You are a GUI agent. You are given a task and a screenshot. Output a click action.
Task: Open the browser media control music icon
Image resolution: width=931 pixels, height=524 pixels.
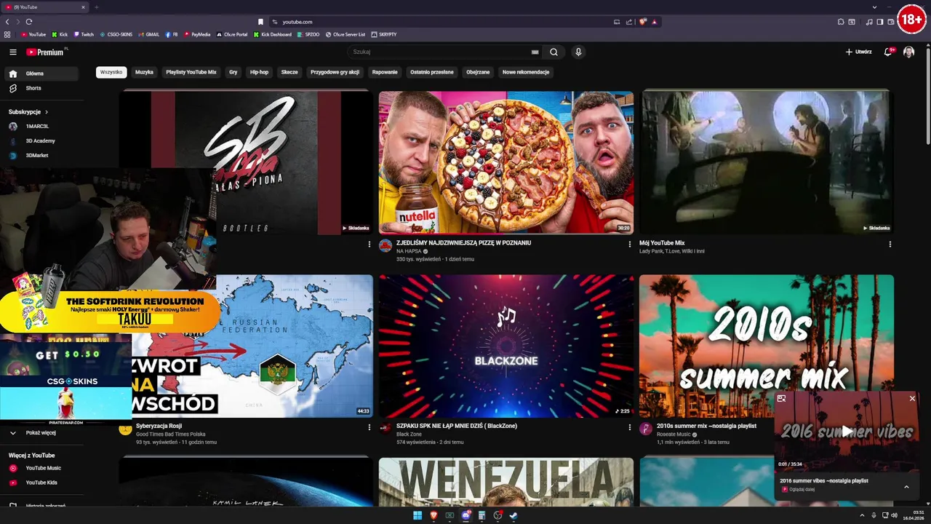click(x=869, y=22)
